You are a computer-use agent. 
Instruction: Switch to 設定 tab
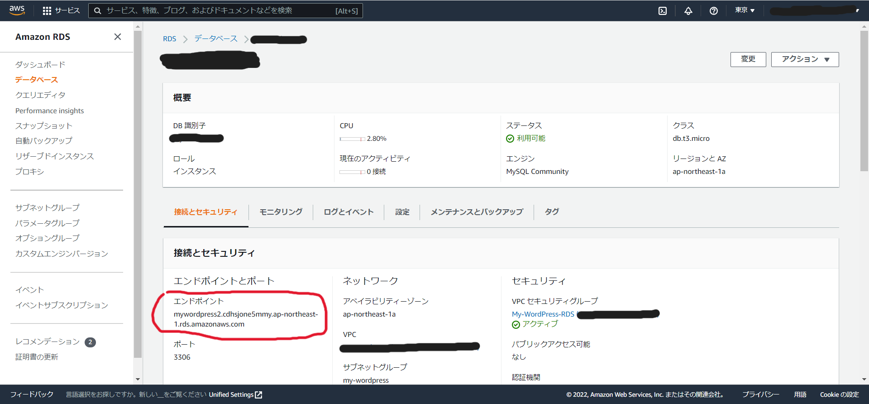point(402,212)
